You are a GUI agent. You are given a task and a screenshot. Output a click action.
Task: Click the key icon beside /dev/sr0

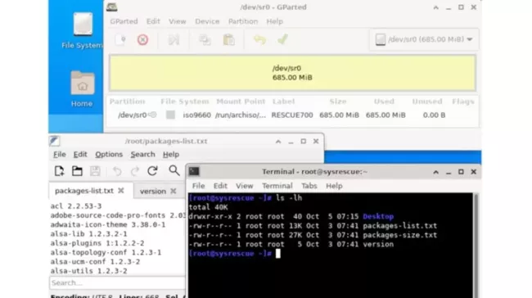tap(153, 115)
